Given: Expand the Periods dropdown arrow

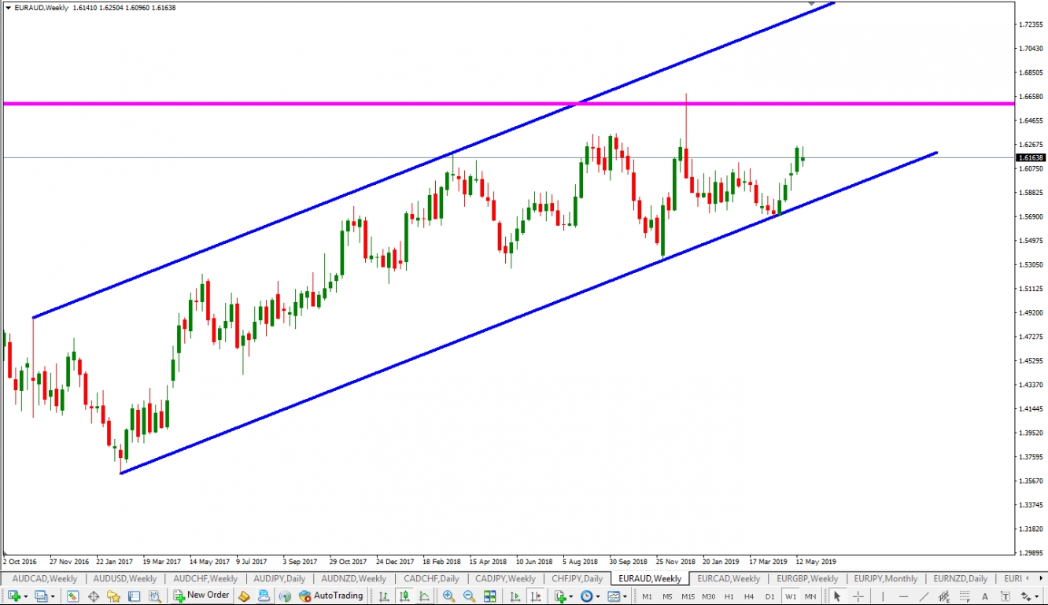Looking at the screenshot, I should pos(598,596).
